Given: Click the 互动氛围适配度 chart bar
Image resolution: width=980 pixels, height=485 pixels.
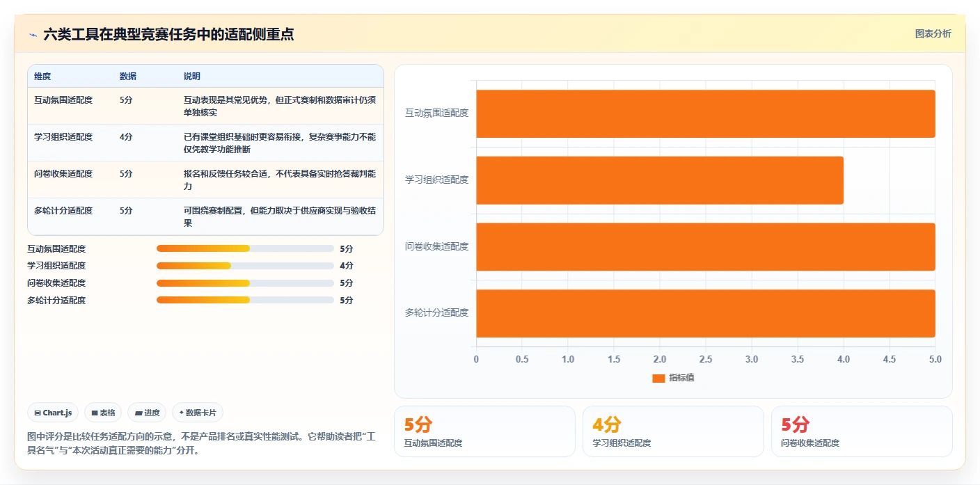Looking at the screenshot, I should click(x=706, y=113).
